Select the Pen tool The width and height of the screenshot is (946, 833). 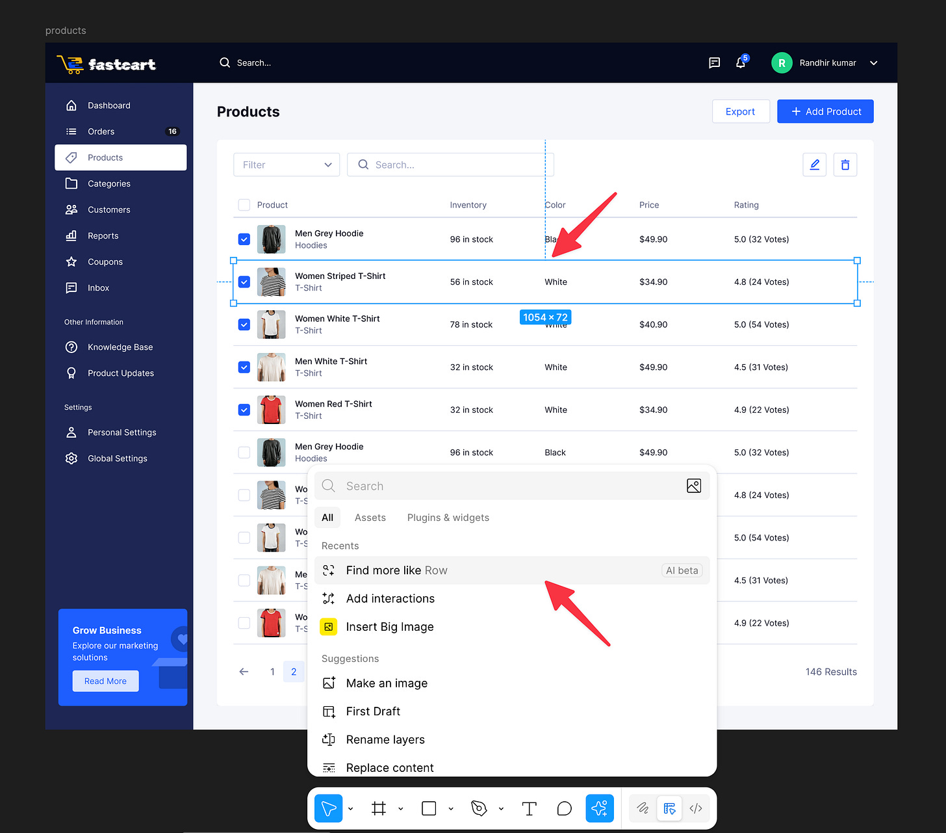[479, 808]
